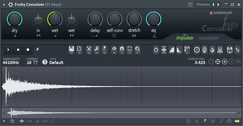Toggle the NORMALIZE switch

(211, 13)
